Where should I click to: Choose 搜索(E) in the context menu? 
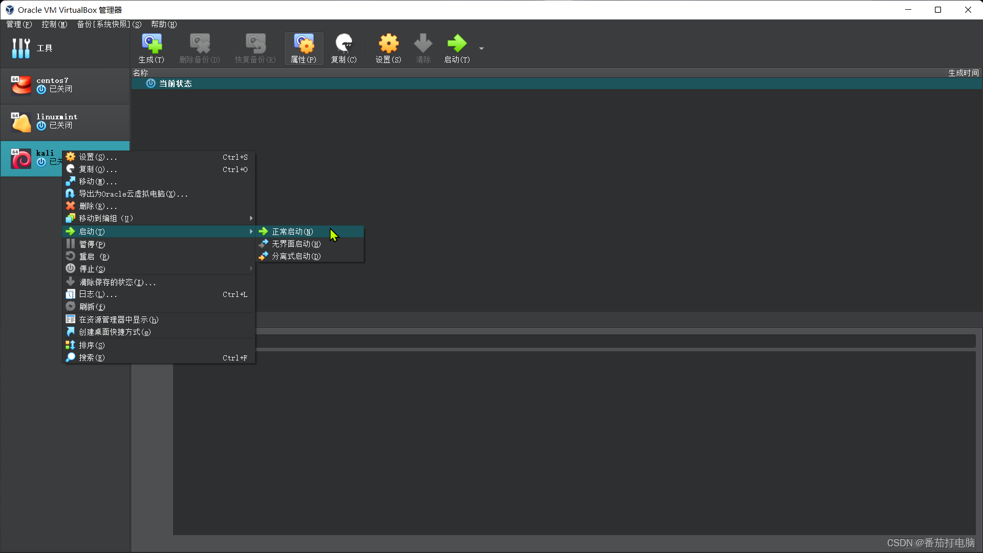[x=159, y=357]
